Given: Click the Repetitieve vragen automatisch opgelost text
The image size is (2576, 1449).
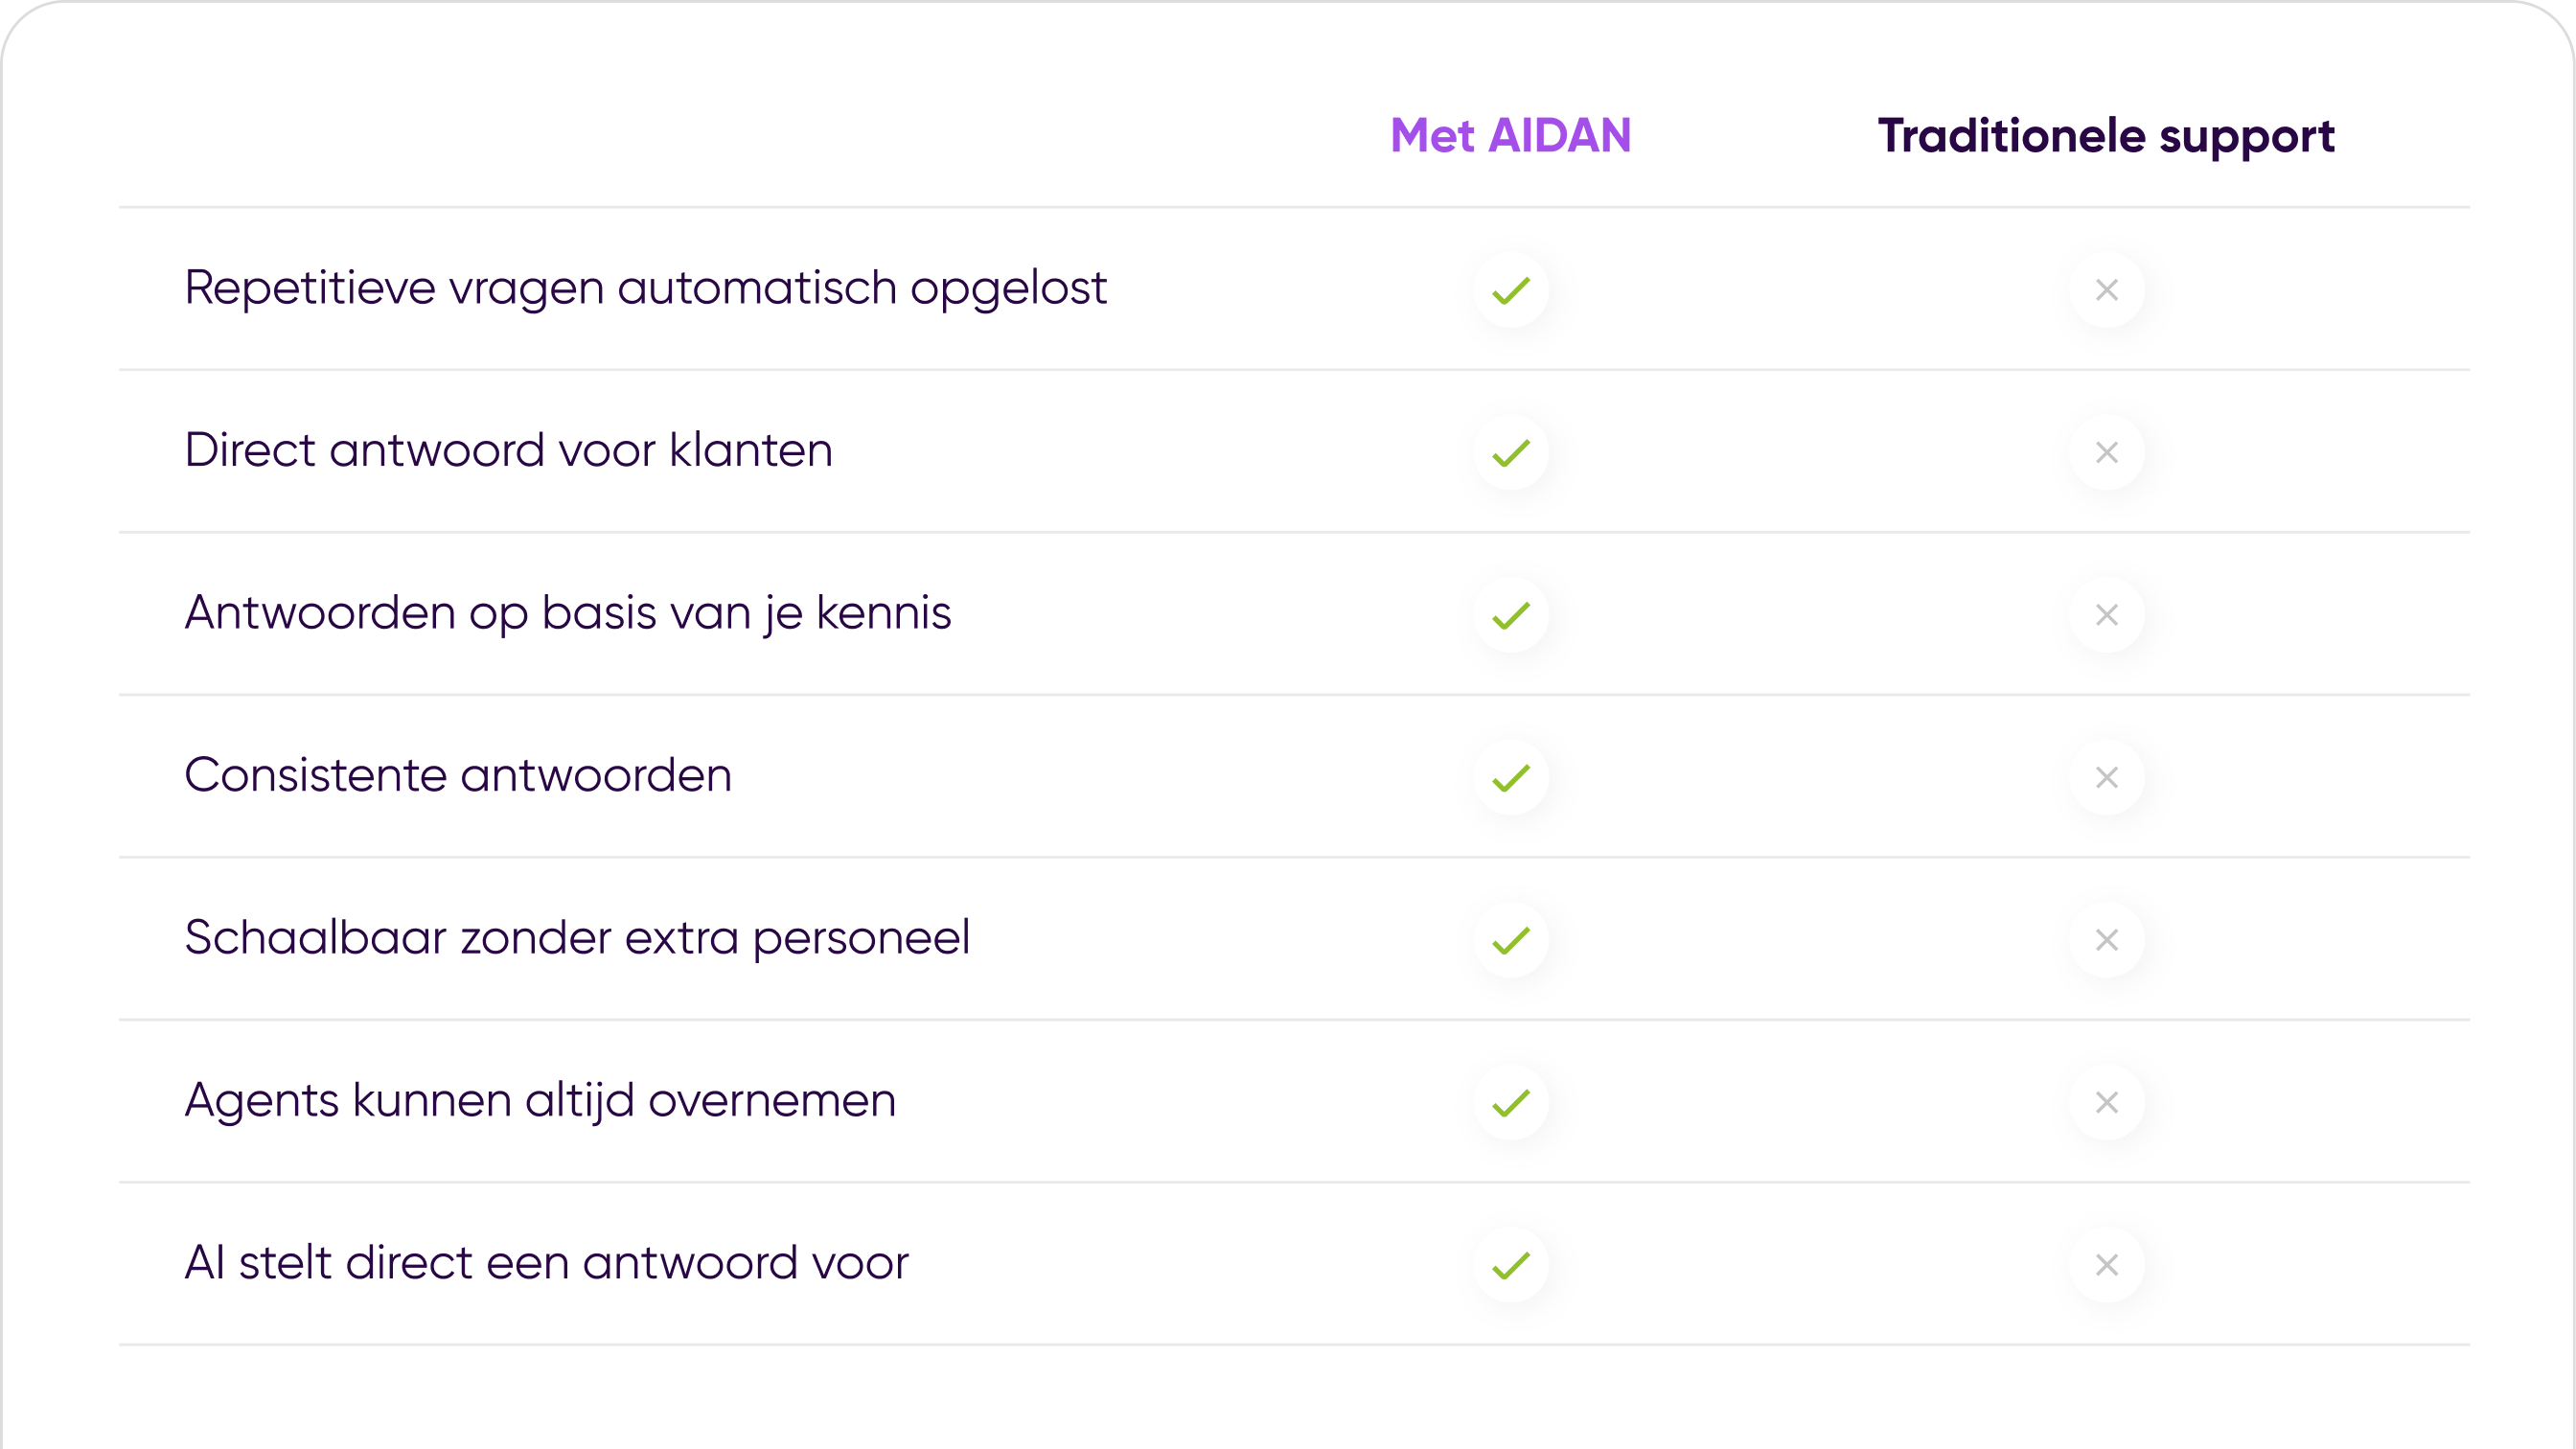Looking at the screenshot, I should coord(645,288).
